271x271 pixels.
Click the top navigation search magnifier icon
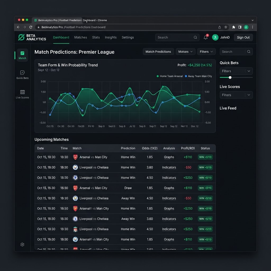(x=195, y=37)
